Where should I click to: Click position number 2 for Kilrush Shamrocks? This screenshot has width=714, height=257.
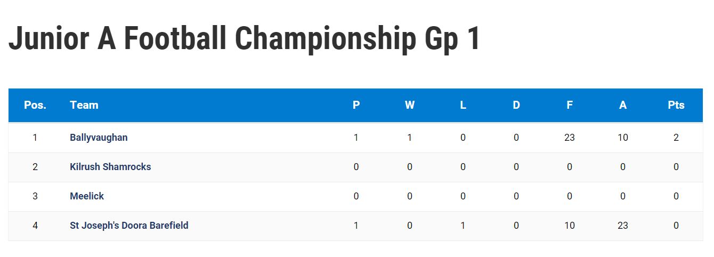(35, 167)
